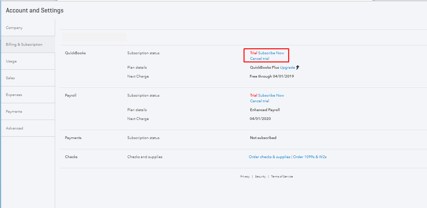Click the Account and Settings heading
The image size is (427, 208).
35,10
